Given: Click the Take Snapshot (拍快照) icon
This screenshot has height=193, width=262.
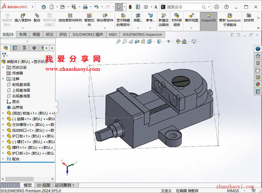Looking at the screenshot, I should click(x=249, y=18).
